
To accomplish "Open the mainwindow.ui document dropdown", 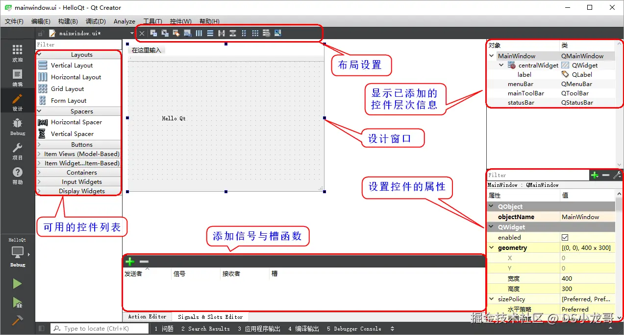I will click(132, 33).
